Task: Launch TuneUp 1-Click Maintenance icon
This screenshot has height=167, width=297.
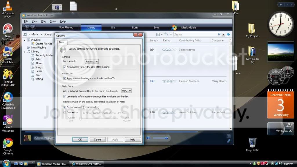Action: click(8, 55)
